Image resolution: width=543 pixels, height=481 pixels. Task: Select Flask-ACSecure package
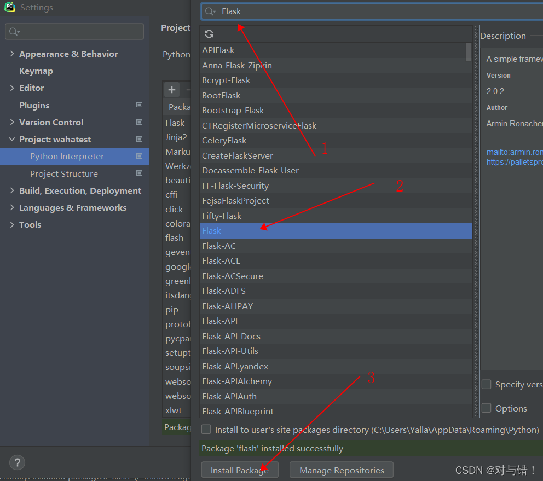point(336,276)
